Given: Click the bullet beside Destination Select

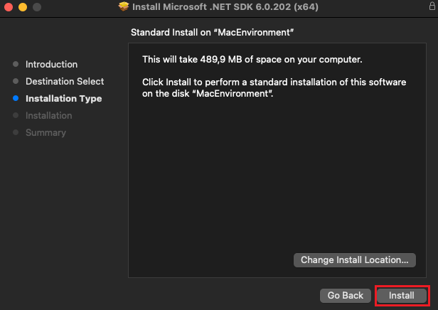Looking at the screenshot, I should click(x=16, y=81).
